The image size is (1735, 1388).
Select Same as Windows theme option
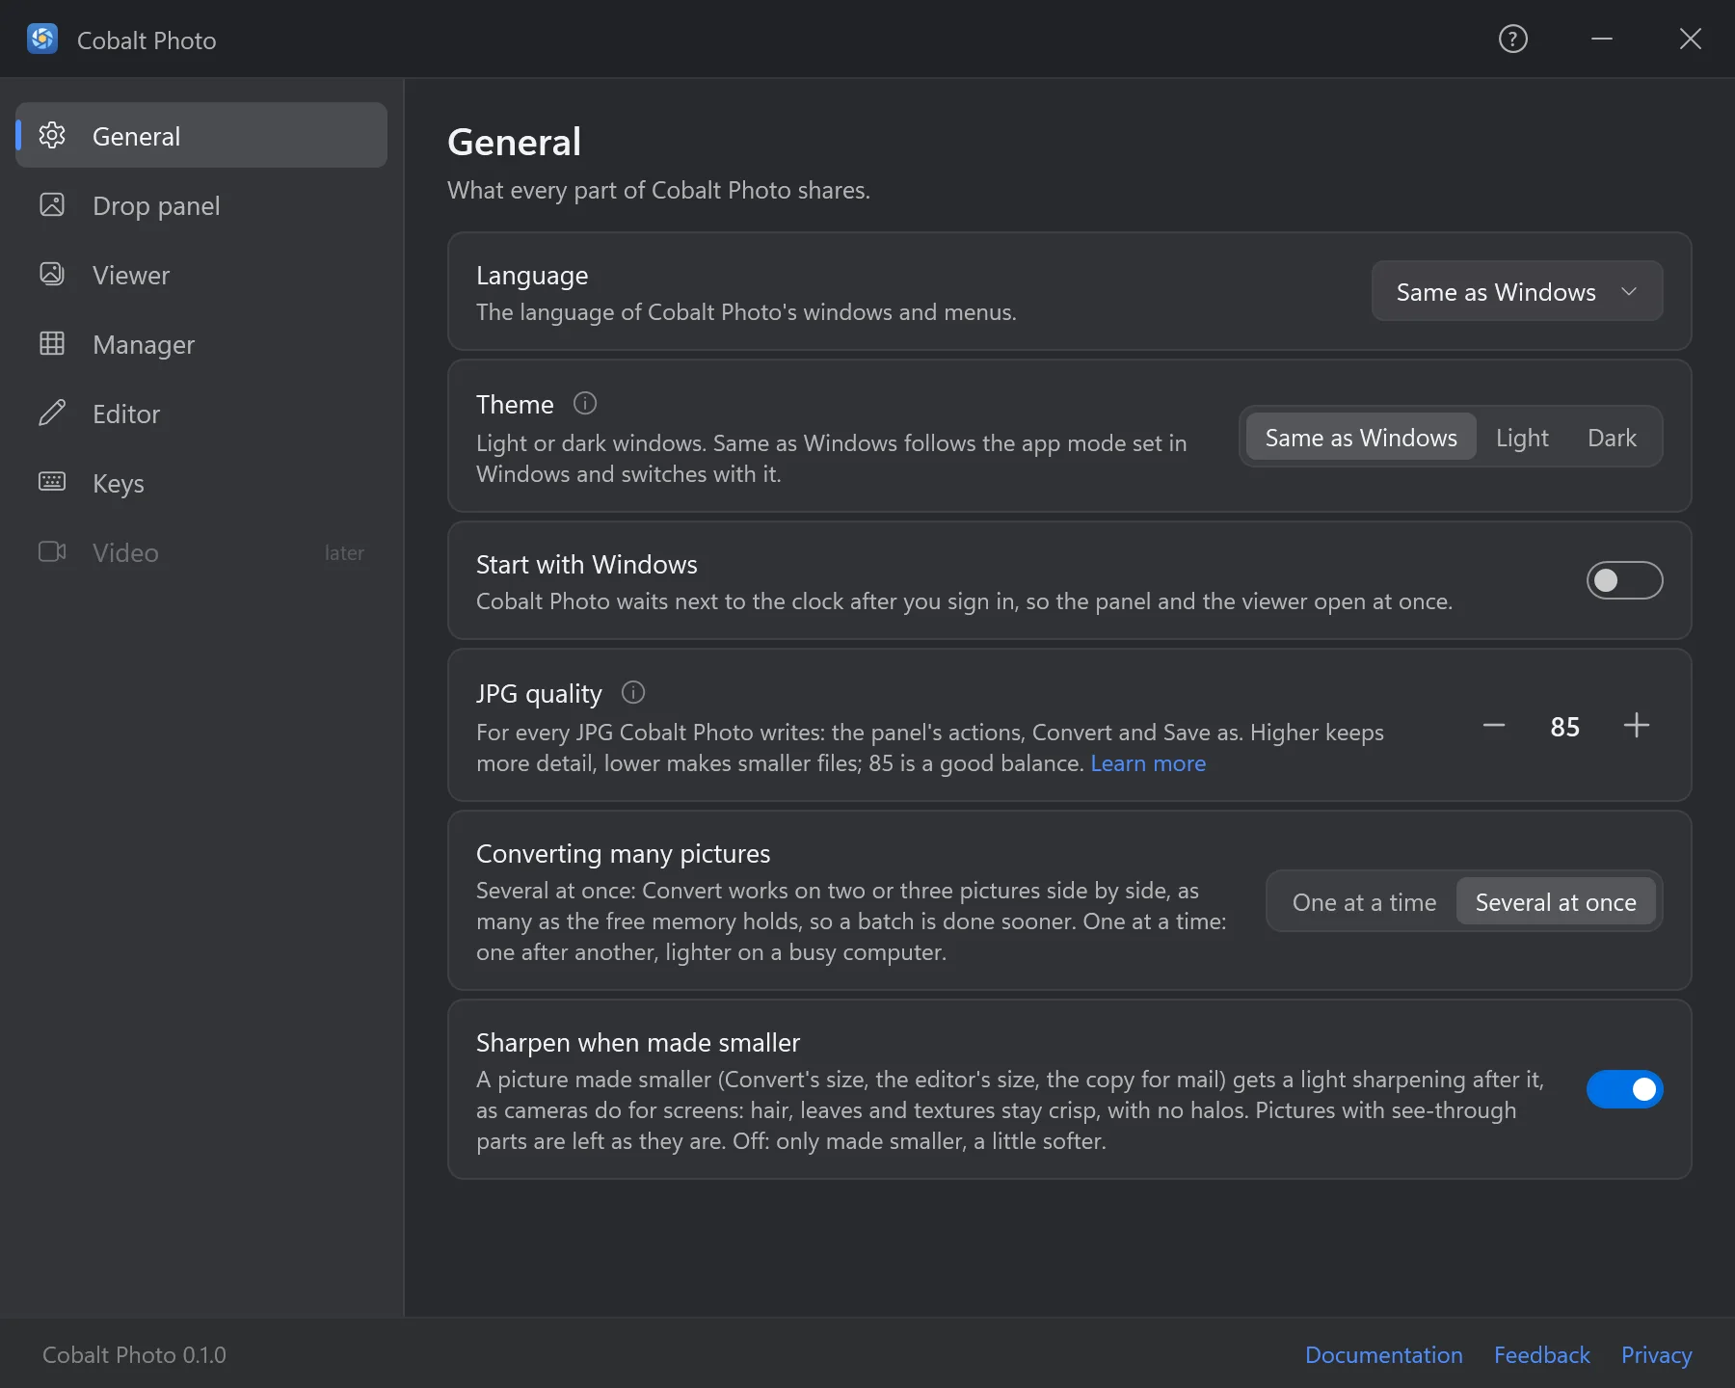pos(1361,438)
